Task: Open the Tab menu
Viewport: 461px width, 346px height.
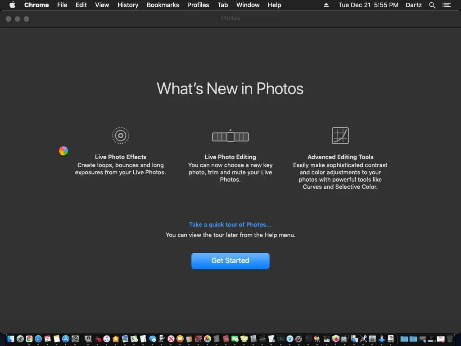Action: [222, 5]
